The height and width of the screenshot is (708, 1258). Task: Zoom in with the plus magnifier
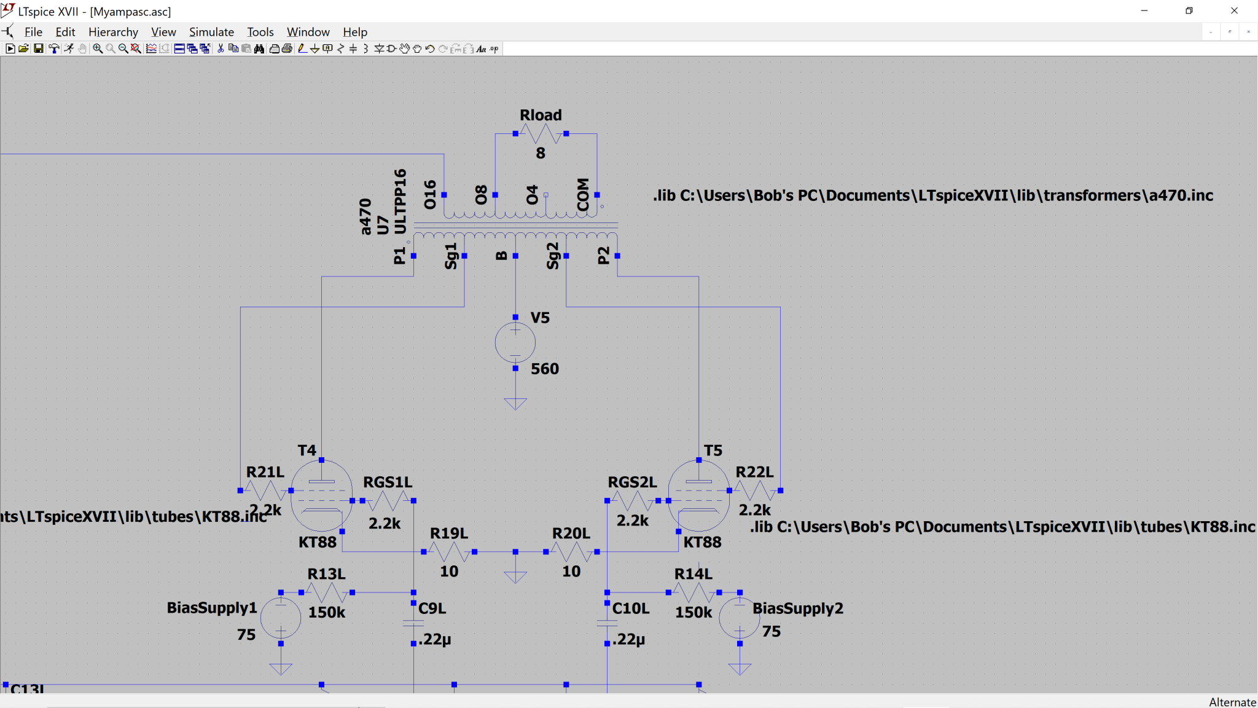tap(98, 49)
